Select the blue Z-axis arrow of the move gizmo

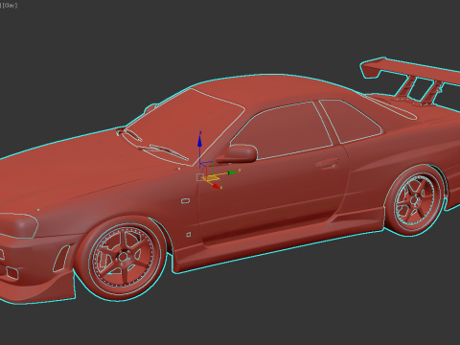199,140
